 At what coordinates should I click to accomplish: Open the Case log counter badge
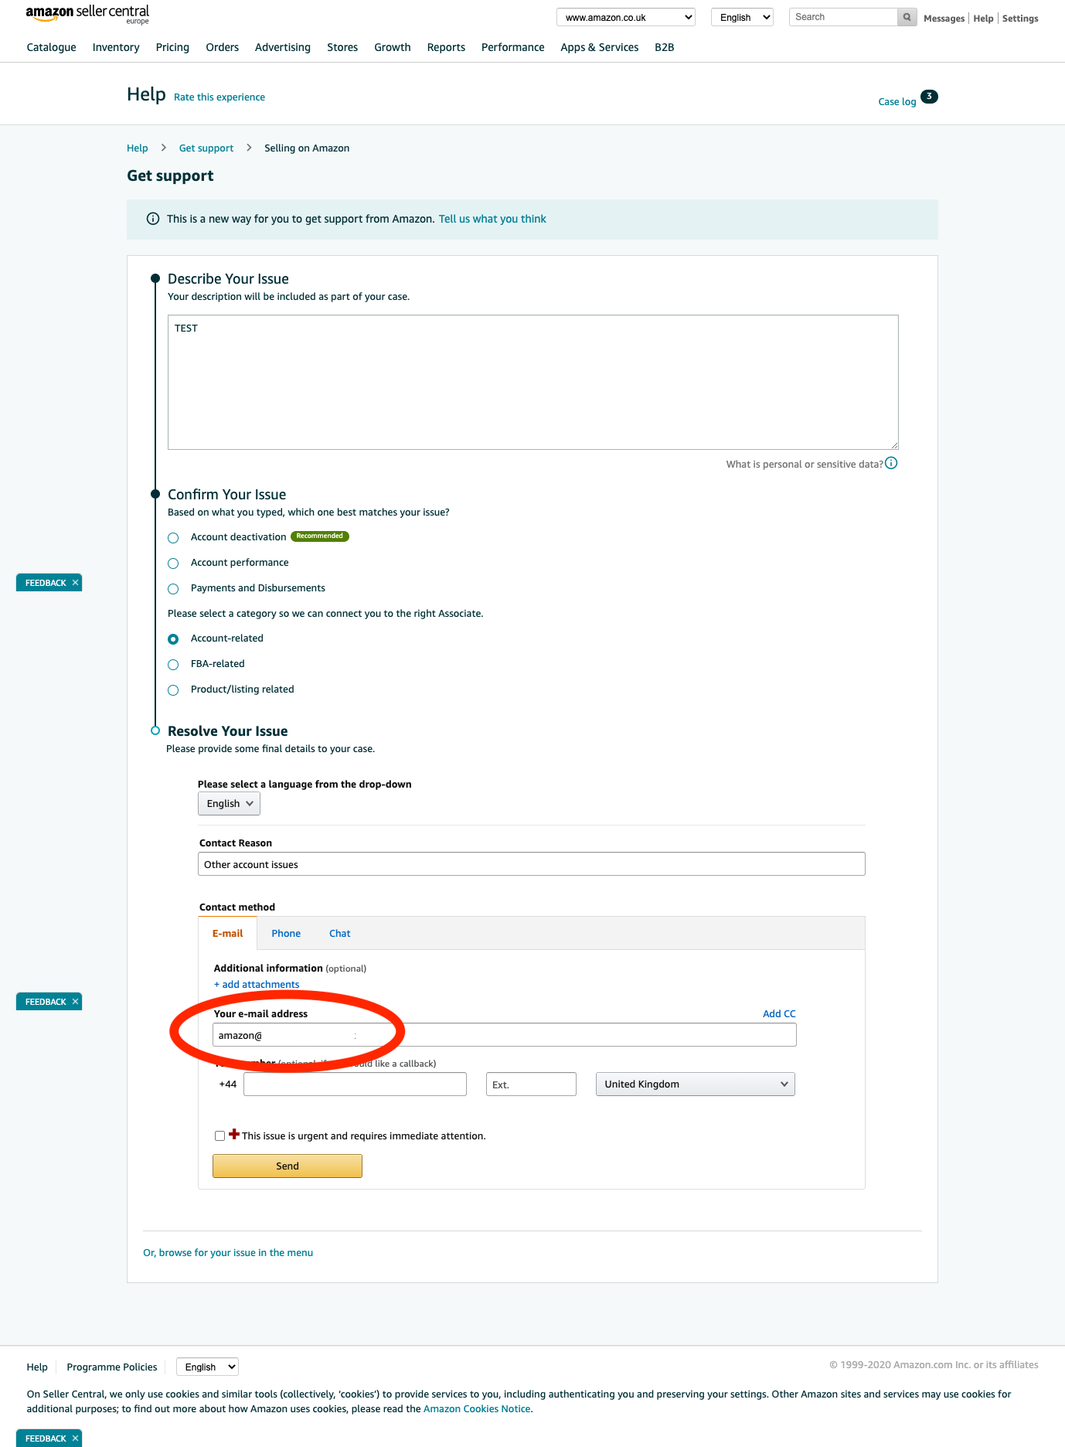point(929,97)
